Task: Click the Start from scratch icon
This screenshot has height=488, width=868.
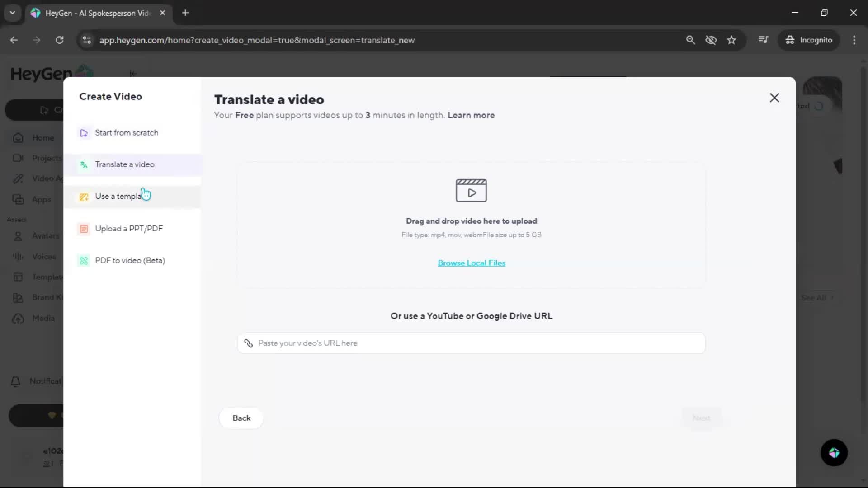Action: [84, 133]
